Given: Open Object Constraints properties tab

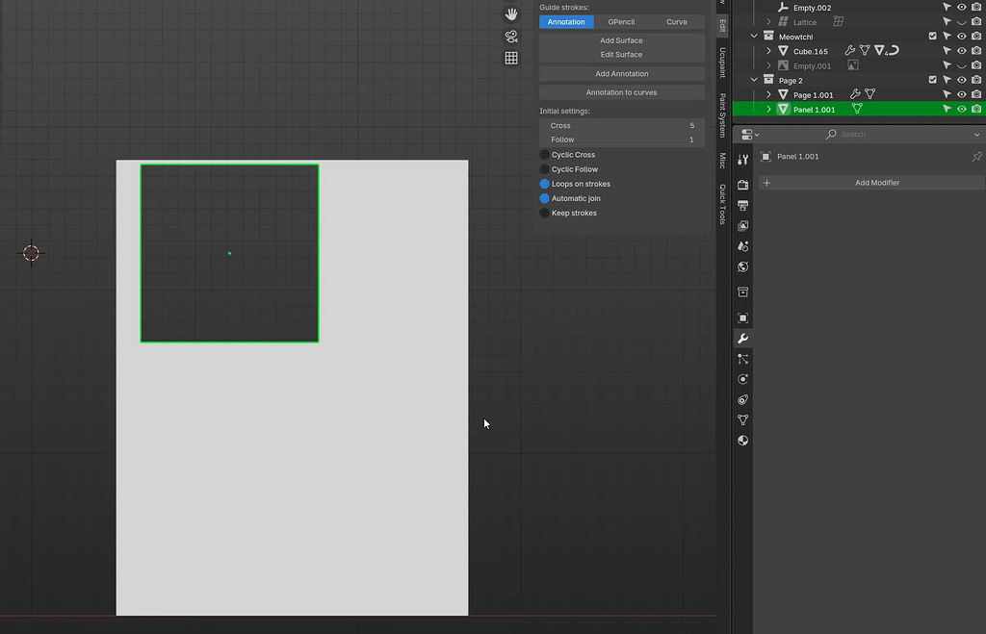Looking at the screenshot, I should pos(742,399).
